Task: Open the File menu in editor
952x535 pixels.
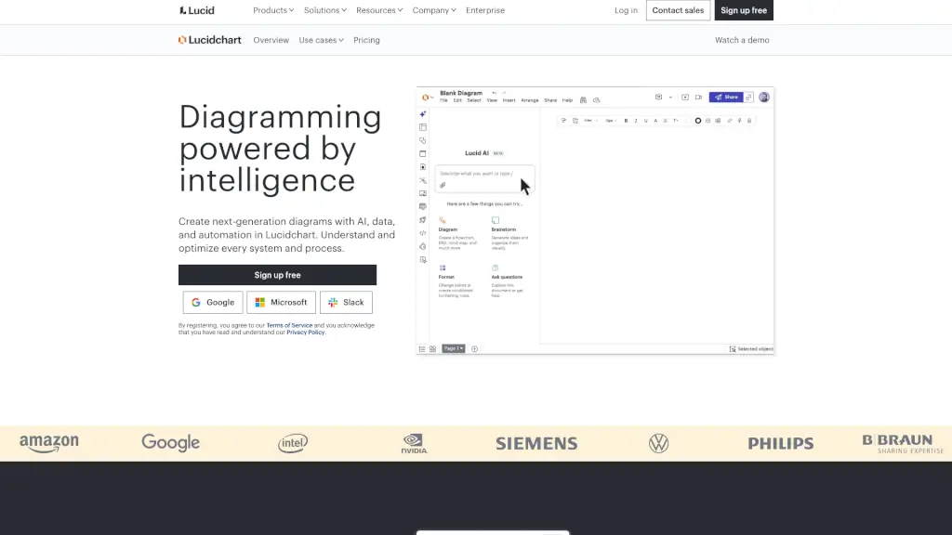Action: coord(443,100)
